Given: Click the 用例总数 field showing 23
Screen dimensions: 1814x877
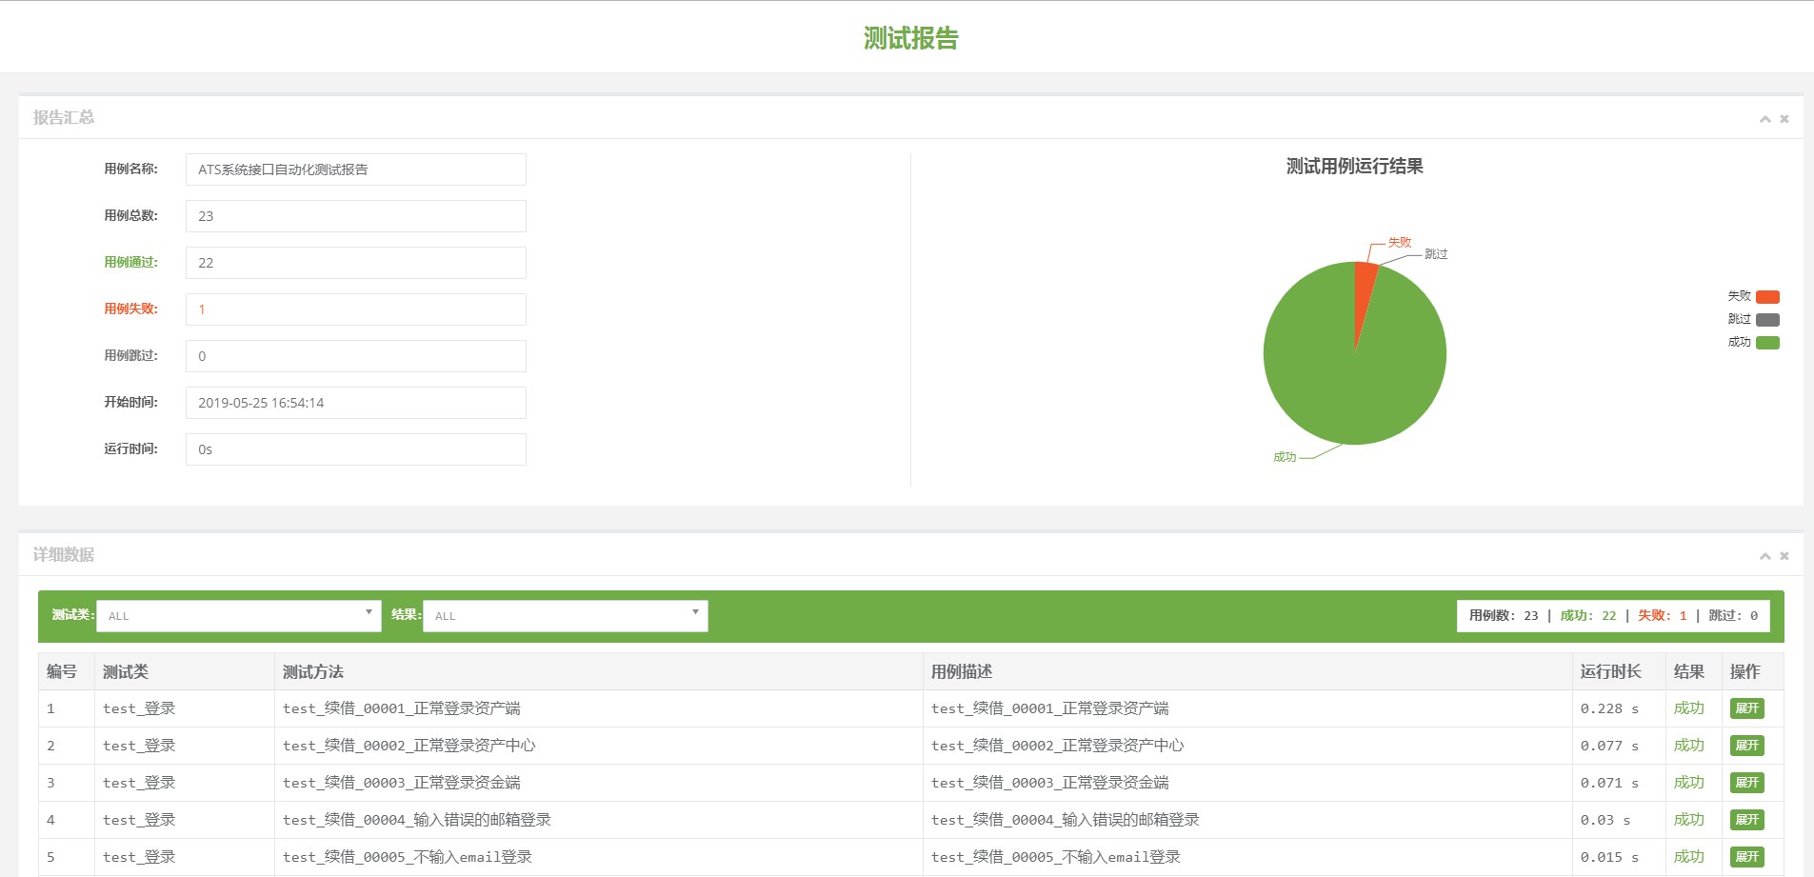Looking at the screenshot, I should [356, 216].
